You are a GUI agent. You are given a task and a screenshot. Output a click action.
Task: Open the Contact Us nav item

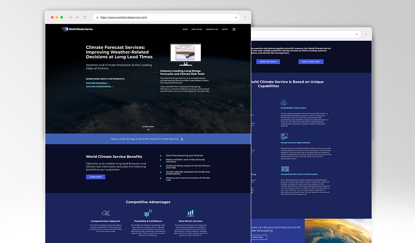(212, 30)
